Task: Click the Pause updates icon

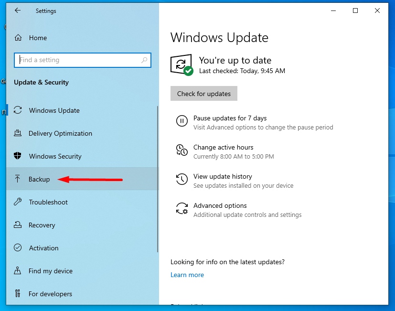Action: (x=181, y=121)
